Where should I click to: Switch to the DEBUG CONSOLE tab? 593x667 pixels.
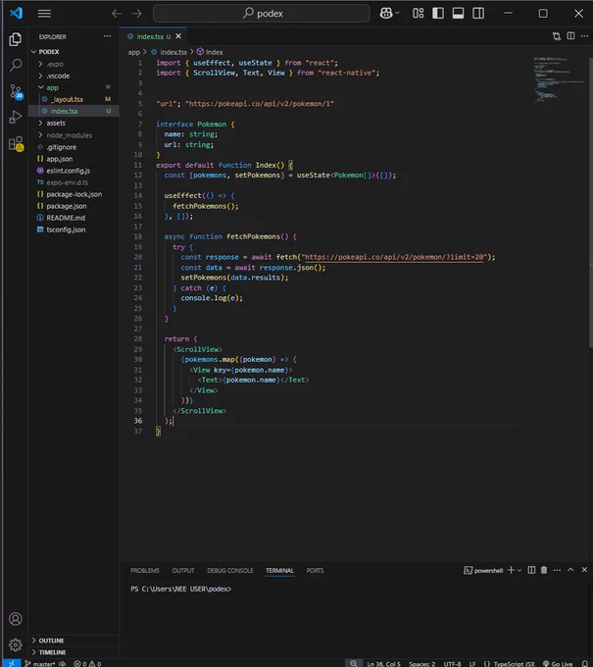230,571
